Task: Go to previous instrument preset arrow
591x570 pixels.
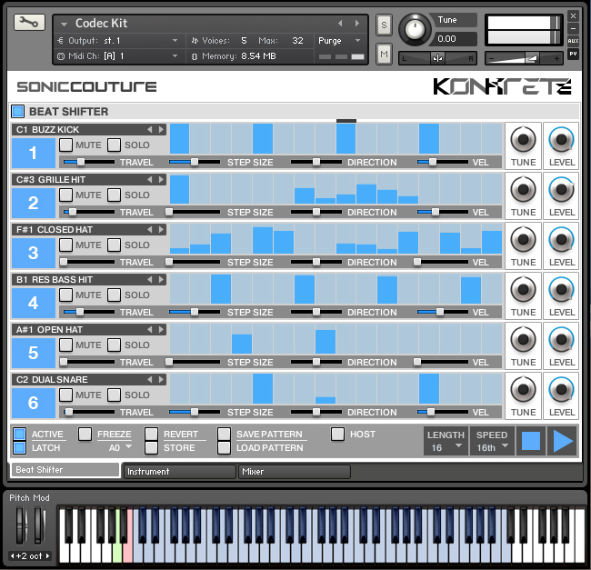Action: point(340,24)
